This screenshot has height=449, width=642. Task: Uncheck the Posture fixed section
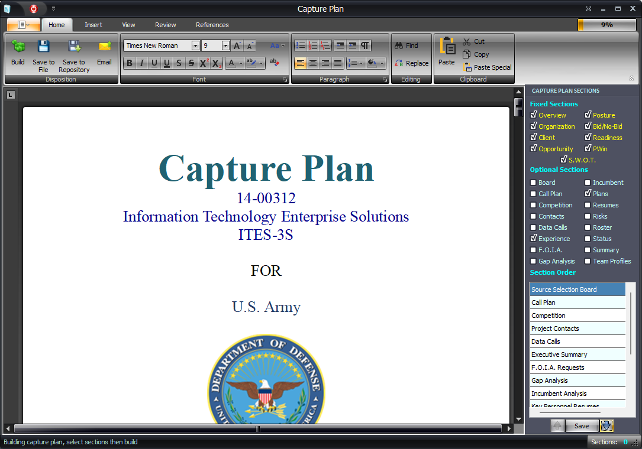click(x=588, y=115)
